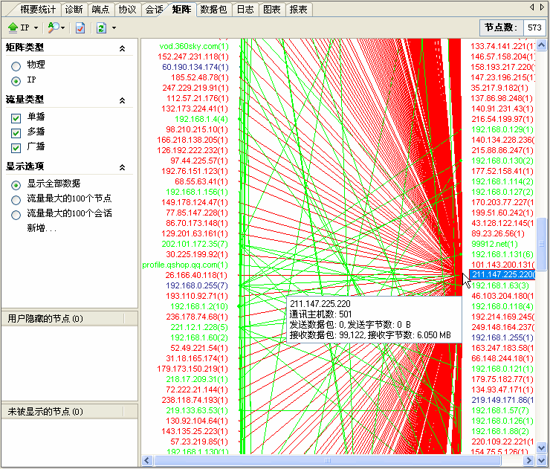This screenshot has width=550, height=469.
Task: Select the 物理 matrix type radio button
Action: [x=16, y=65]
